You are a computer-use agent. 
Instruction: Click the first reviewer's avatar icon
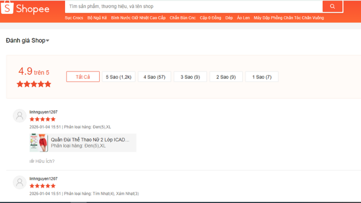[19, 116]
